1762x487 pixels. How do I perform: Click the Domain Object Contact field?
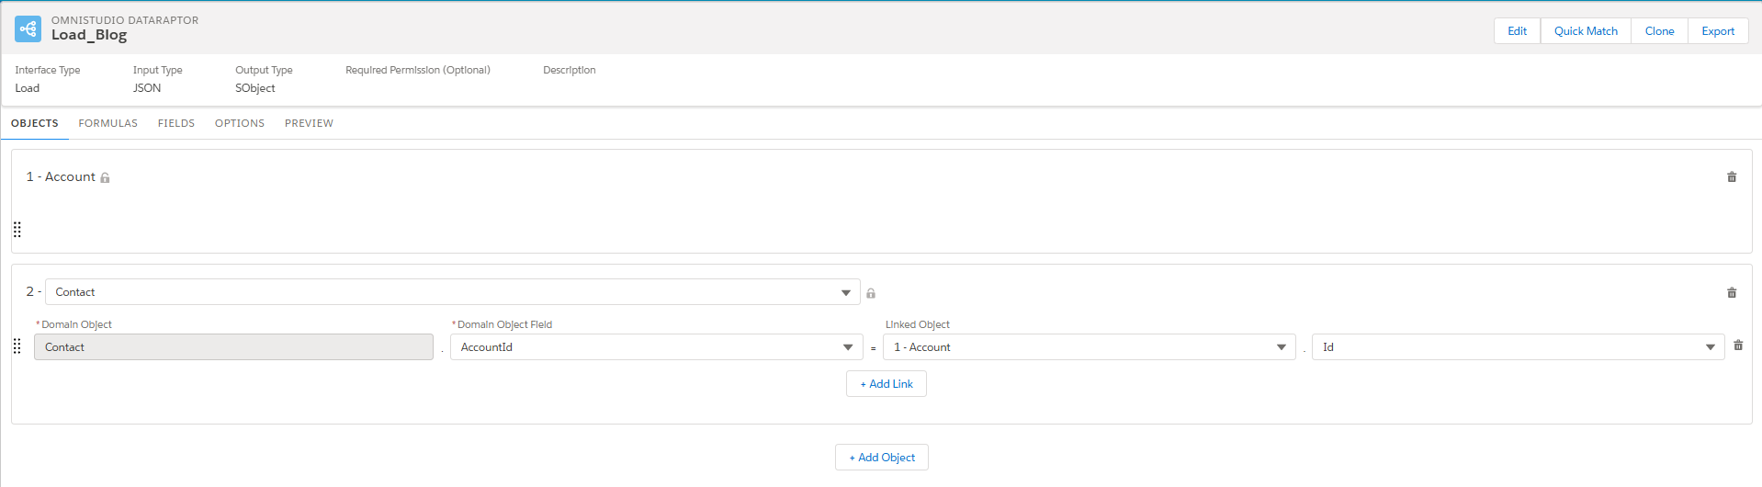233,347
